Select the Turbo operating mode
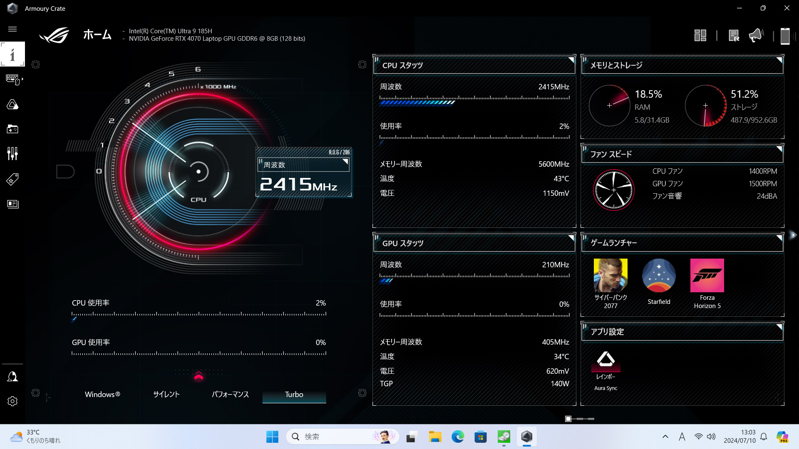 point(294,395)
